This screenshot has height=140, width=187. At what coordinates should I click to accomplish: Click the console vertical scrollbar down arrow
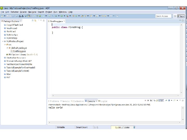[183, 120]
